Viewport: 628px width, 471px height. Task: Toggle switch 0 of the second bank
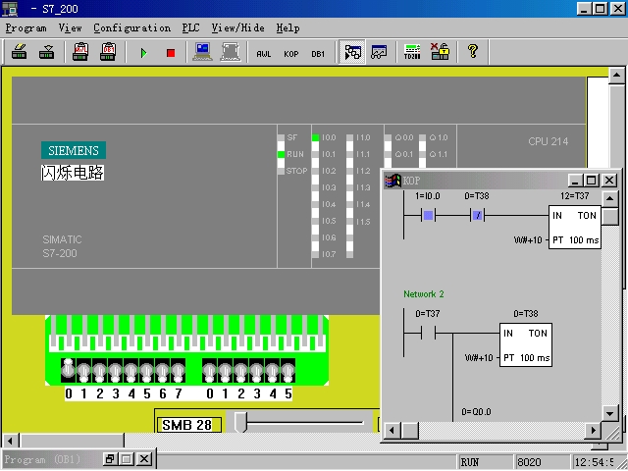click(209, 370)
